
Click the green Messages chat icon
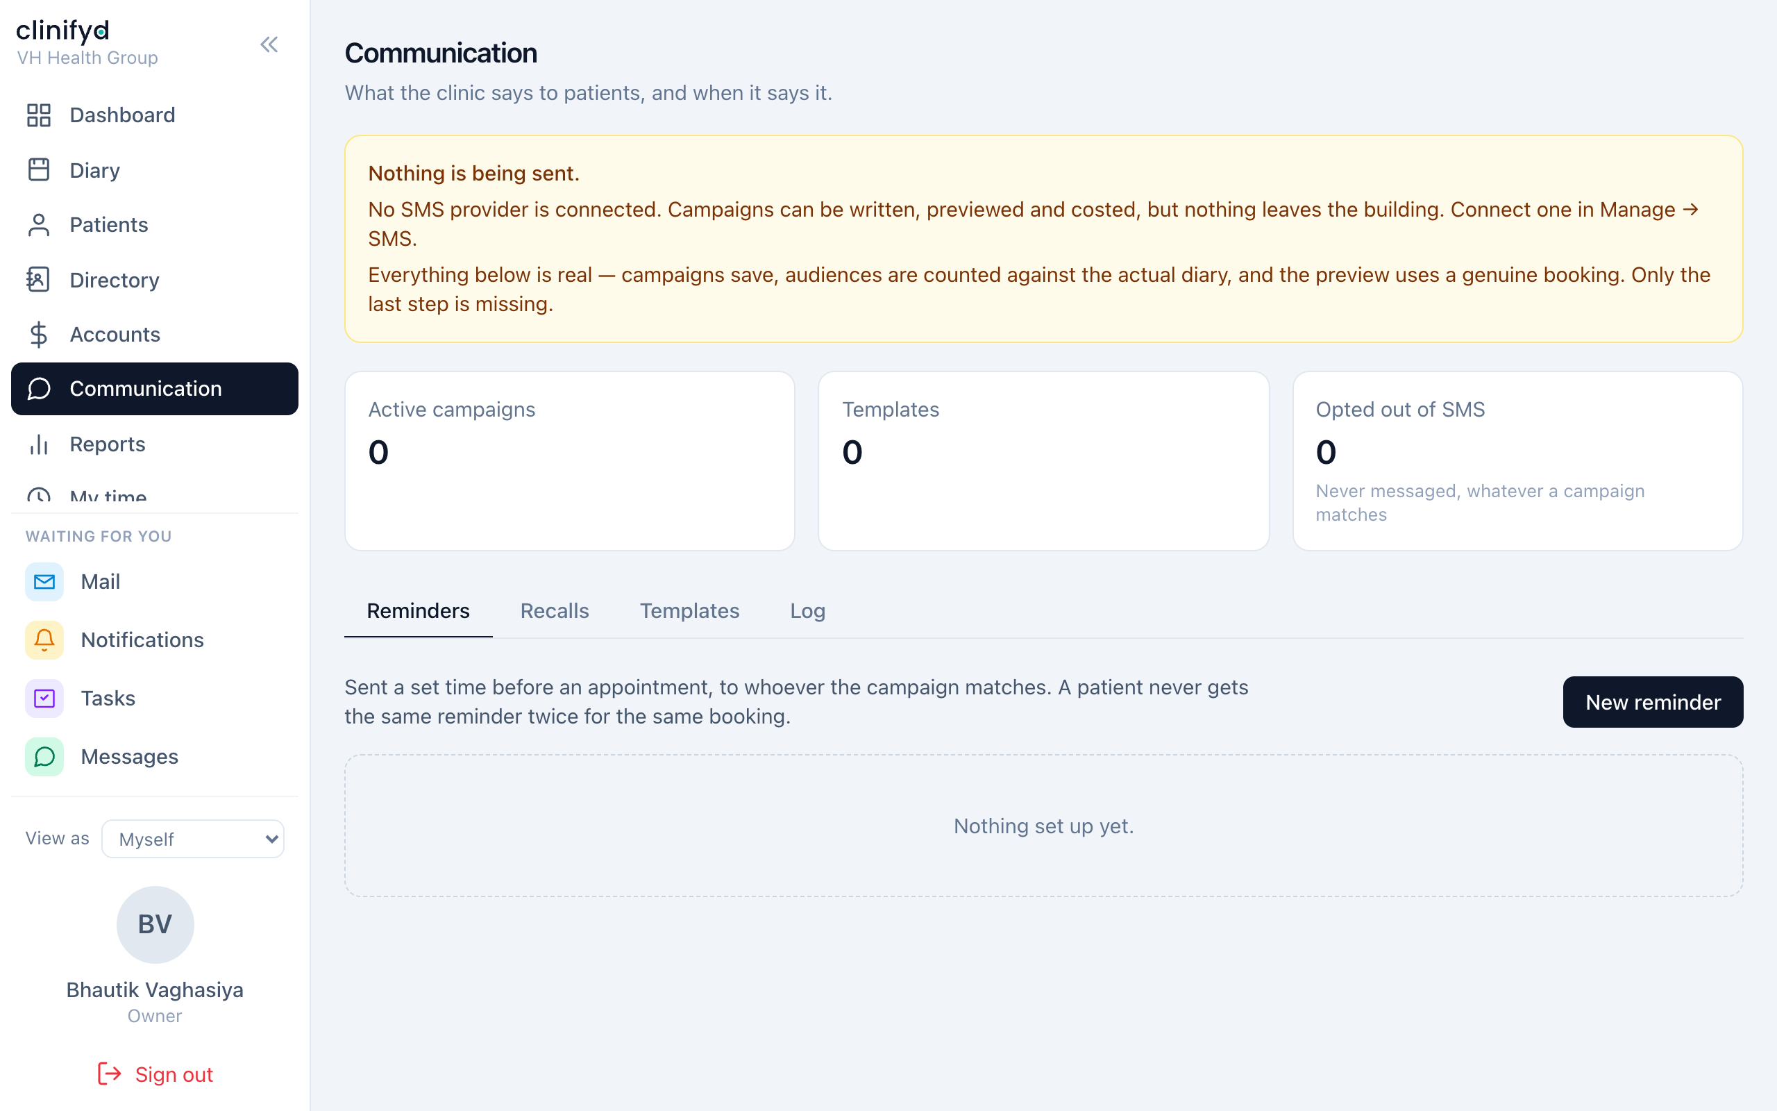[x=45, y=757]
